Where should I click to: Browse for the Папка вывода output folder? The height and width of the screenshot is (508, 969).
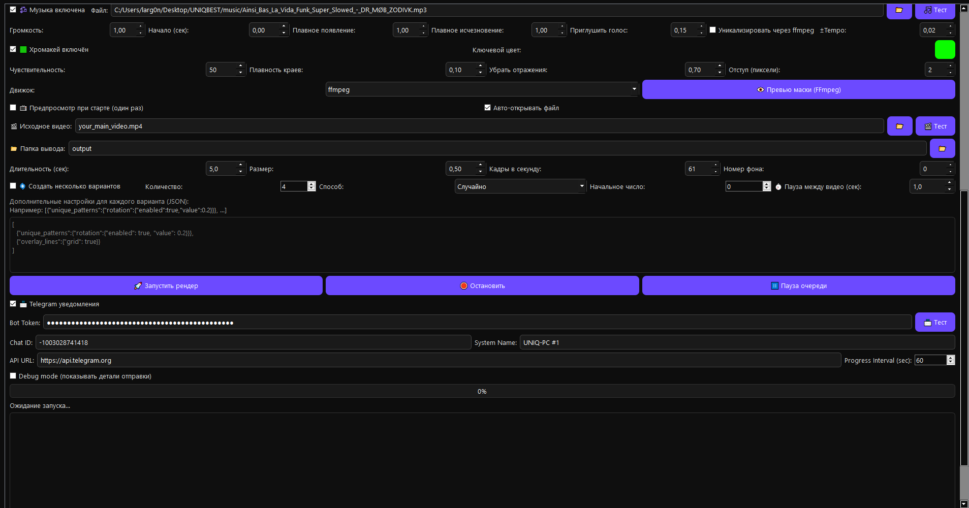click(942, 149)
